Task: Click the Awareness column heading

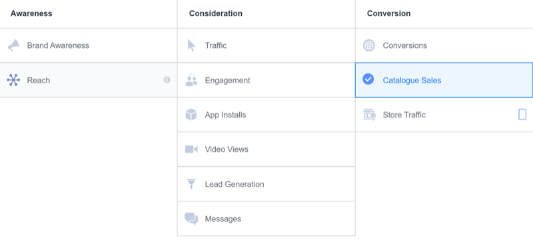Action: 31,13
